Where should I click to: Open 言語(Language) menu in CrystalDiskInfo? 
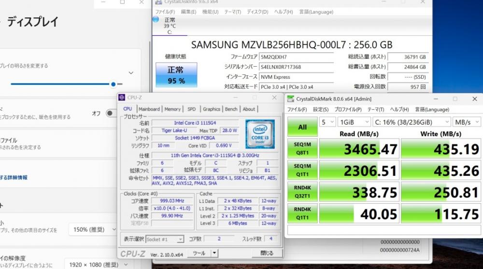tap(316, 12)
